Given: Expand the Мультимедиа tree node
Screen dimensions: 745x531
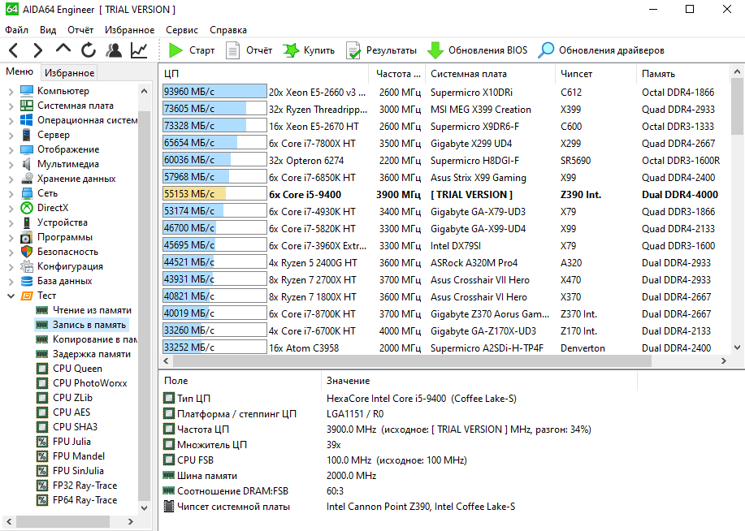Looking at the screenshot, I should pyautogui.click(x=11, y=164).
